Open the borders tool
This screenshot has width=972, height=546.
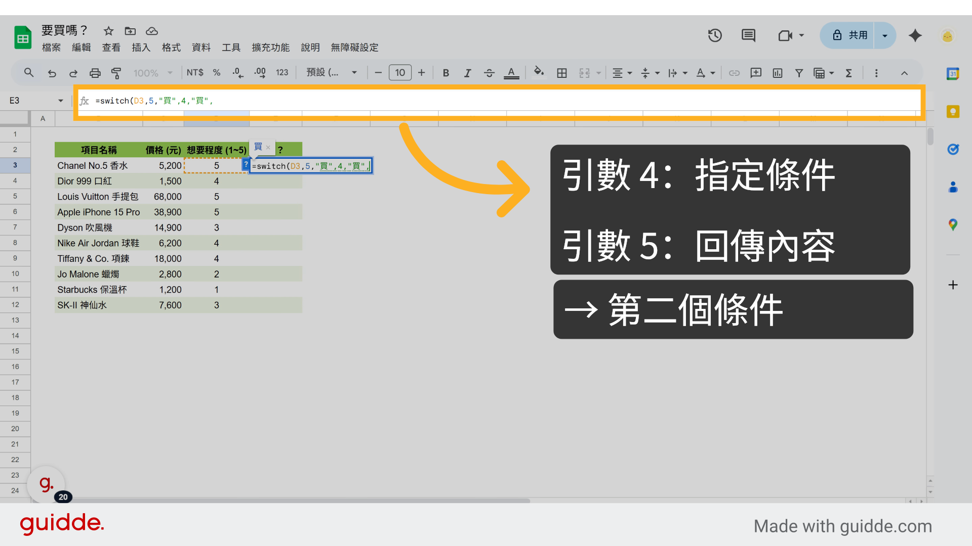point(561,73)
